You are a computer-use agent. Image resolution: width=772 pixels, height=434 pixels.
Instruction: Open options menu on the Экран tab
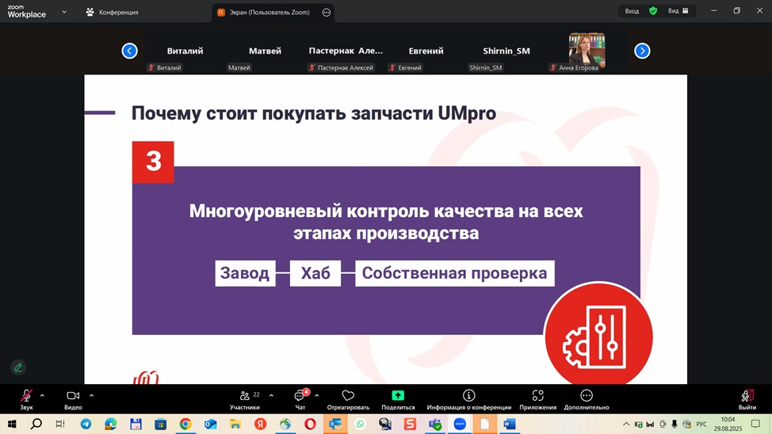[327, 12]
